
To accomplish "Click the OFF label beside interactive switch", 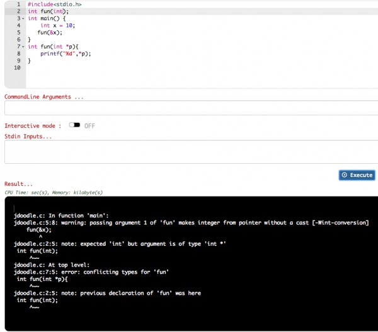I will [x=89, y=126].
